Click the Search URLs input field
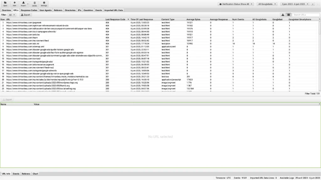321x180 pixels. [306, 15]
